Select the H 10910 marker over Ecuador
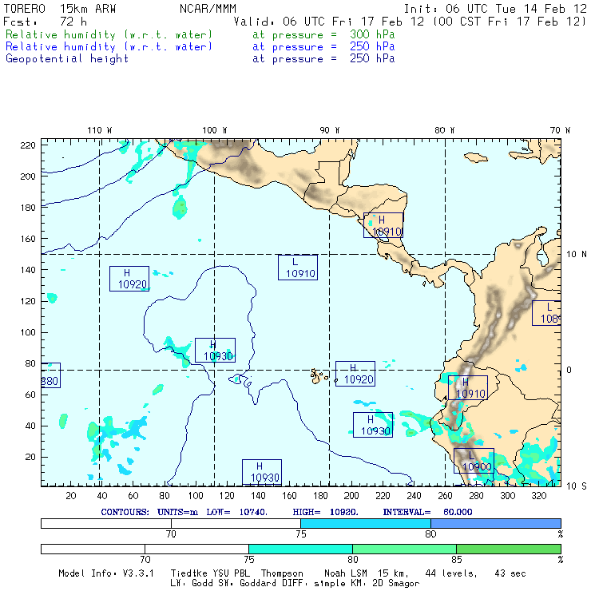Viewport: 591px width, 591px height. pyautogui.click(x=467, y=387)
